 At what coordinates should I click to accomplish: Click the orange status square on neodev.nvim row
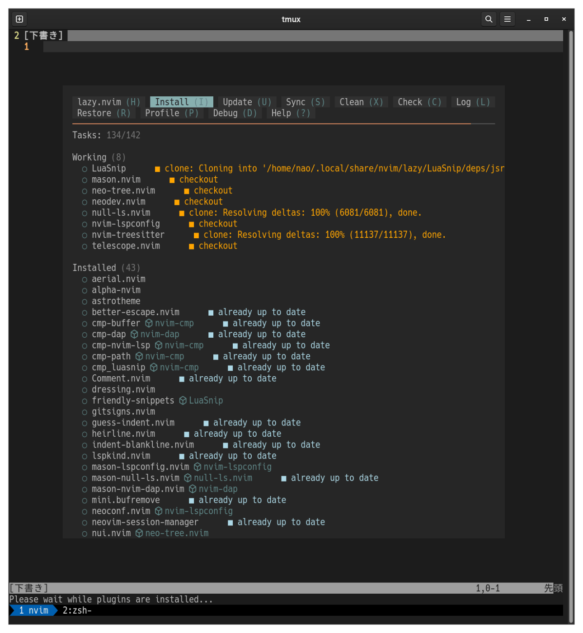pyautogui.click(x=177, y=202)
